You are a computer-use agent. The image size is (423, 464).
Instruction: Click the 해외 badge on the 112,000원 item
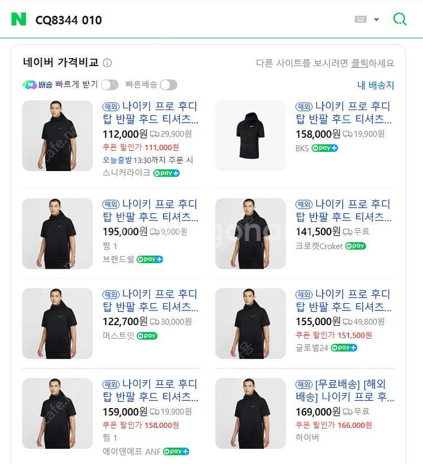coord(111,107)
